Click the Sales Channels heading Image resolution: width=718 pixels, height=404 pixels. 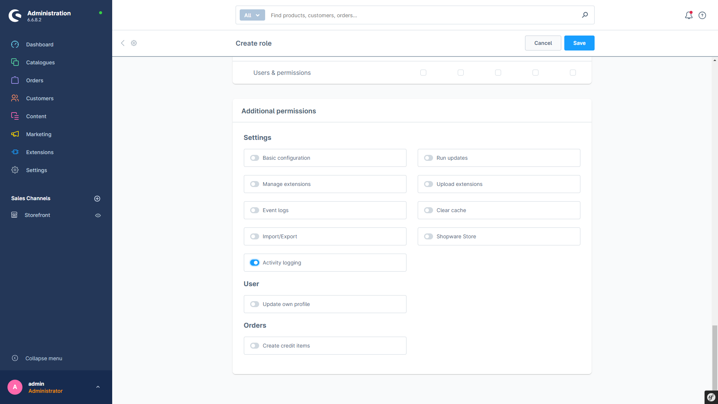pyautogui.click(x=31, y=198)
